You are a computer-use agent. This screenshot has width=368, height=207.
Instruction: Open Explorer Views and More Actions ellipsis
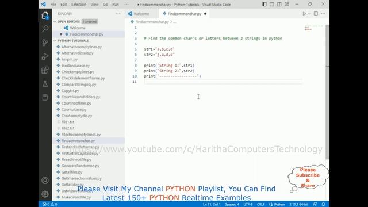(x=118, y=14)
